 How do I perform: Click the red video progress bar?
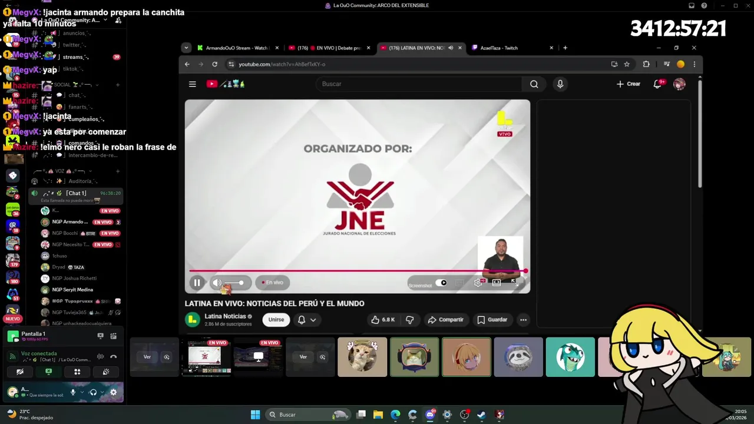(x=357, y=271)
